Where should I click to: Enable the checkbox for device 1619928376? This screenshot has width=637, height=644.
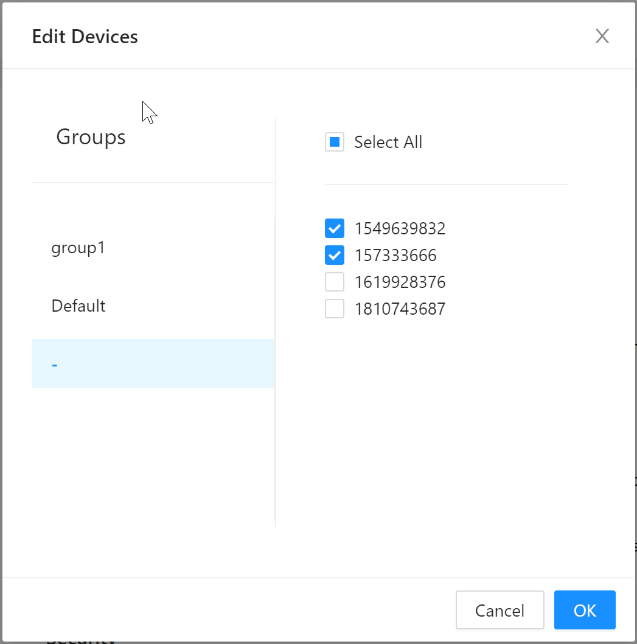point(335,282)
